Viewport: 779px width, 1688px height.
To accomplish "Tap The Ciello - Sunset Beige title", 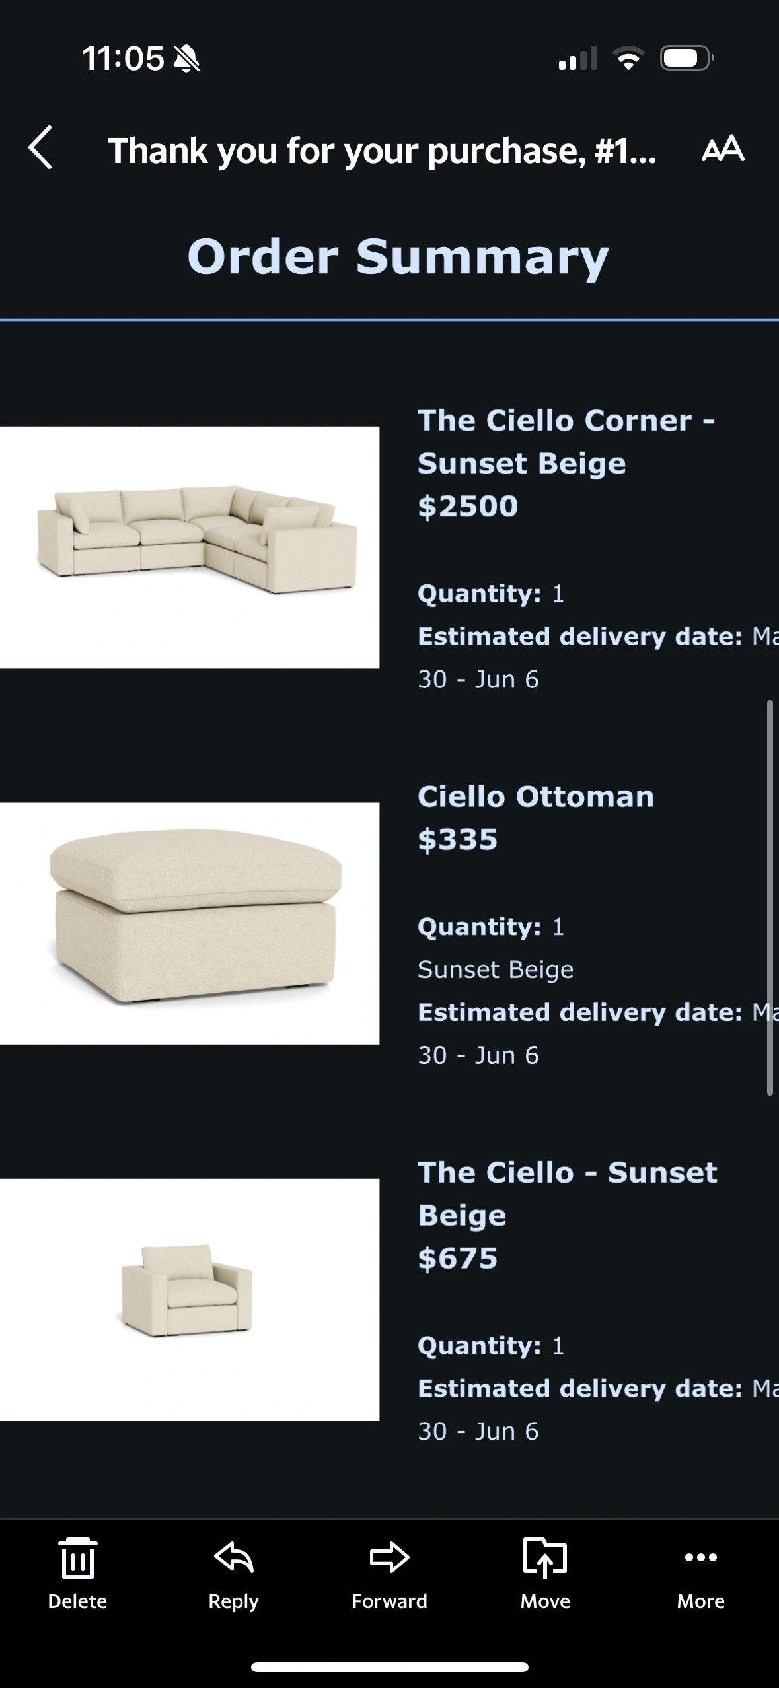I will 567,1193.
